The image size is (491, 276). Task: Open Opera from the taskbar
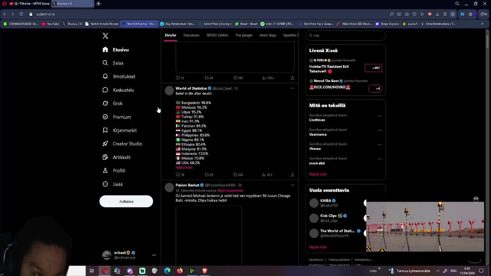105,271
